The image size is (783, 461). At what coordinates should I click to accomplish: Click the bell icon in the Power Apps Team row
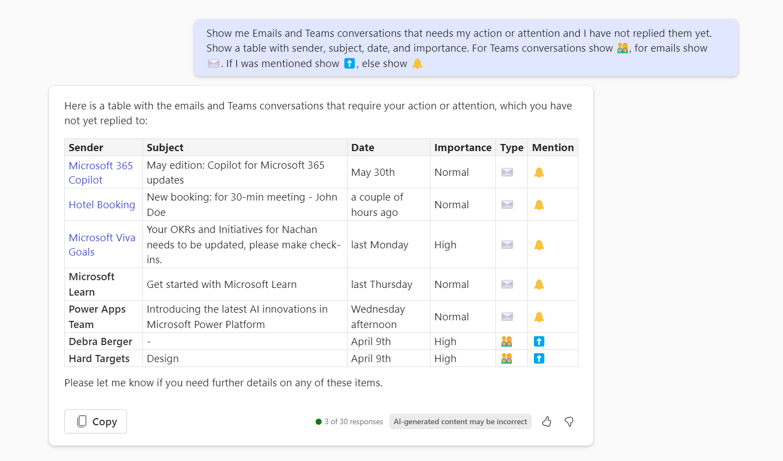click(539, 317)
